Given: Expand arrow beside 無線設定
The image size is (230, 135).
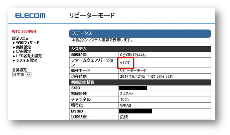Looking at the screenshot, I should click(14, 47).
